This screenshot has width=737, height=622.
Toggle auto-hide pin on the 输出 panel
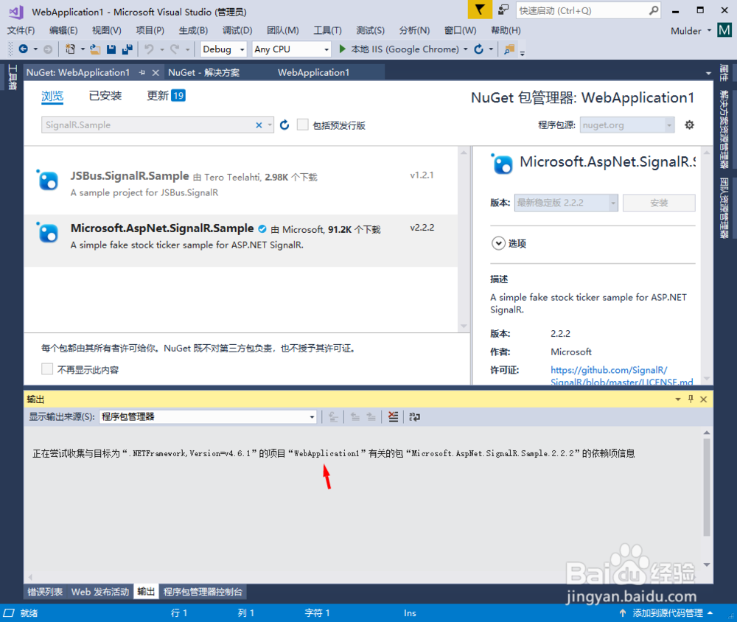point(690,399)
